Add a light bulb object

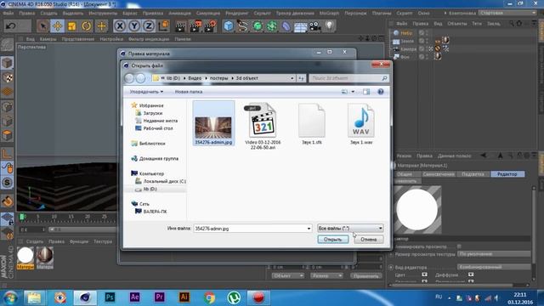click(x=329, y=25)
